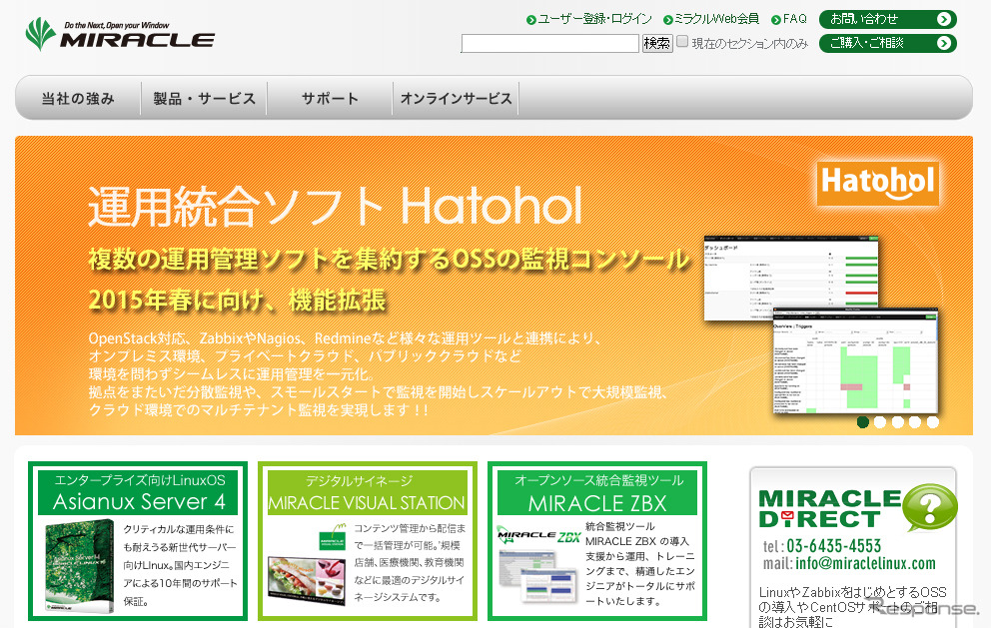Enable the 現在のセクション内のみ checkbox
Viewport: 991px width, 628px height.
680,40
